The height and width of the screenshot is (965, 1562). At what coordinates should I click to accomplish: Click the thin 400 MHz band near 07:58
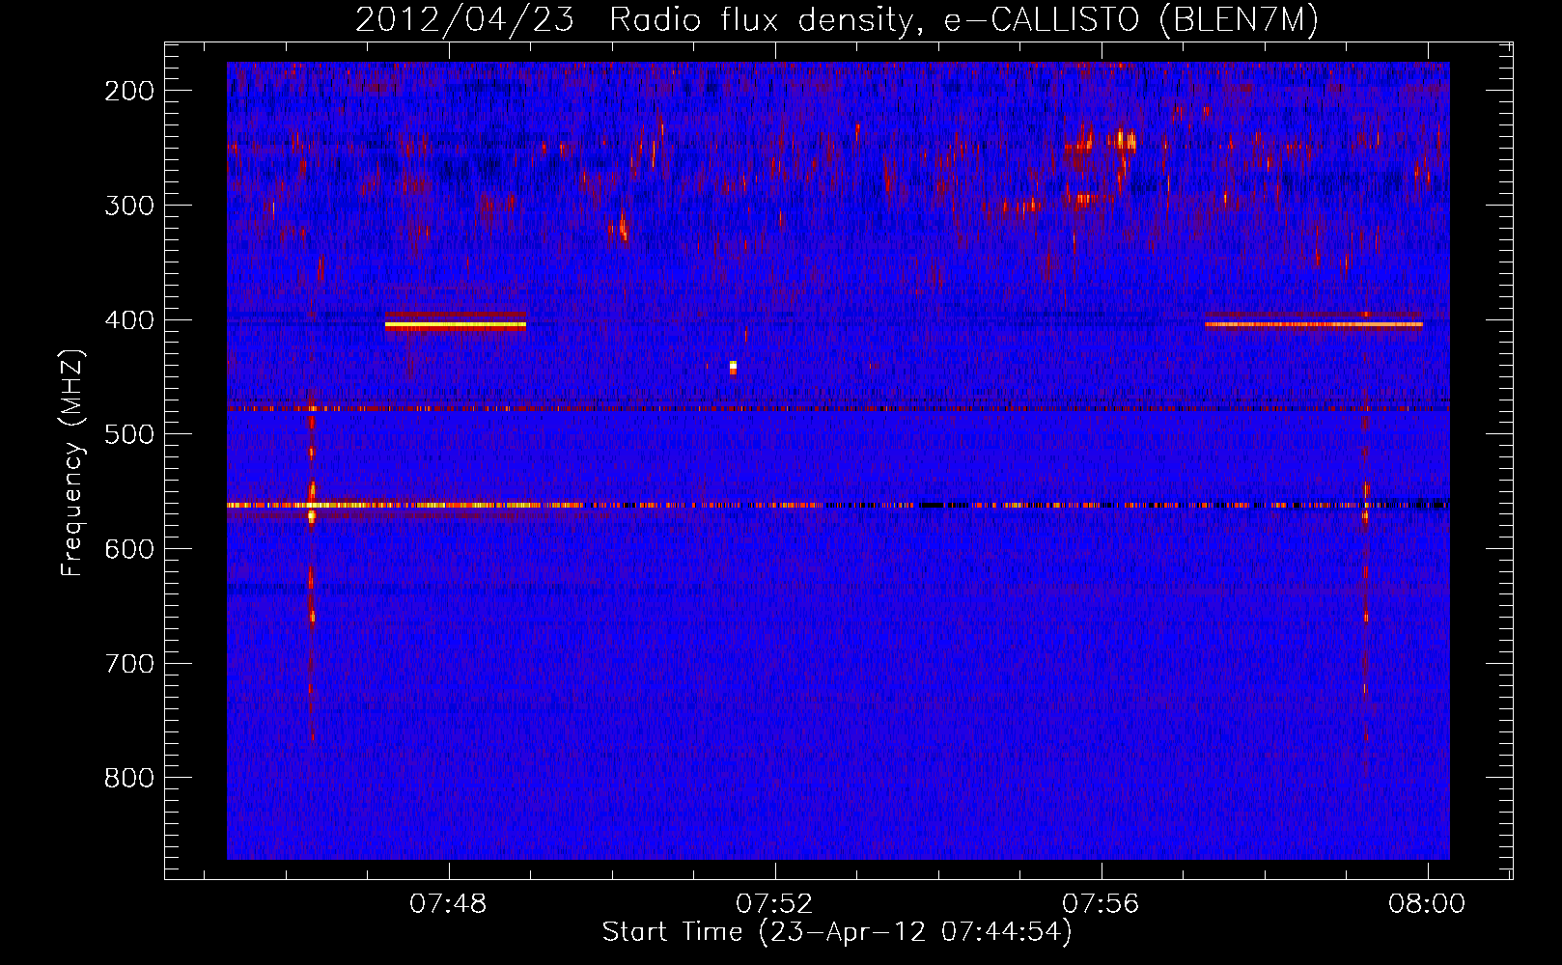coord(1314,324)
